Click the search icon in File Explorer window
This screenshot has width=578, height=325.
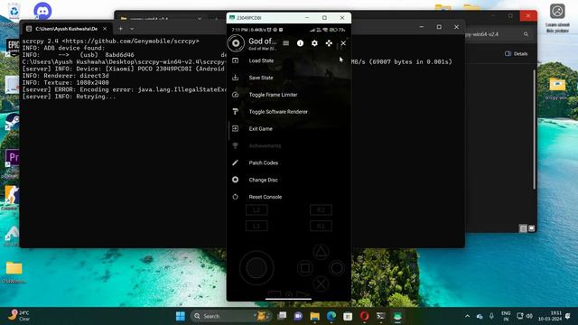[526, 34]
